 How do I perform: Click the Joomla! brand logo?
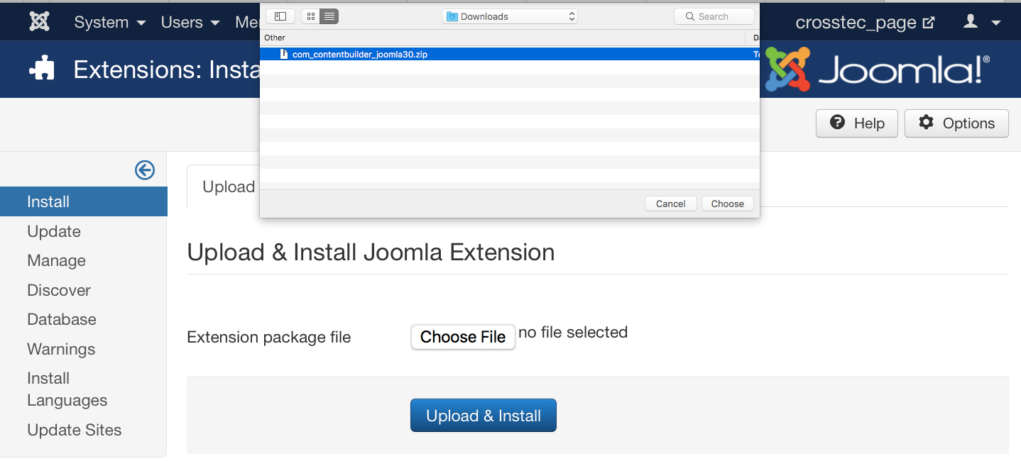point(878,70)
